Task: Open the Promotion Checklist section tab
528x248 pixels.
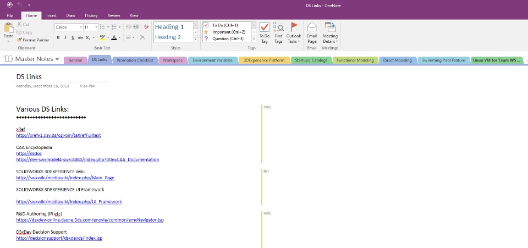Action: [135, 60]
